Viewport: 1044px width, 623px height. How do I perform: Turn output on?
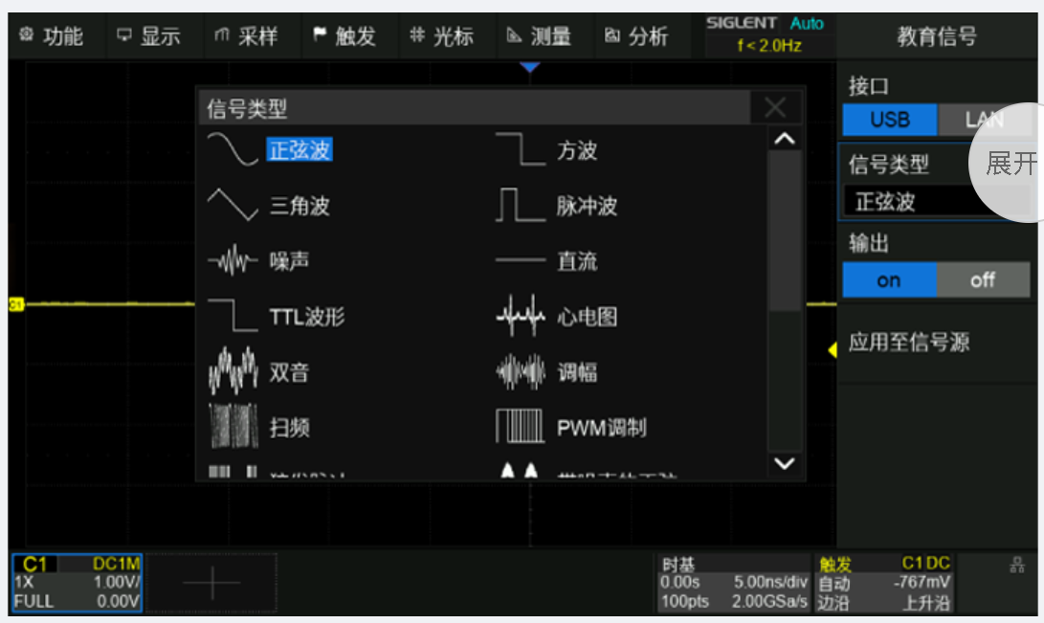pos(888,280)
